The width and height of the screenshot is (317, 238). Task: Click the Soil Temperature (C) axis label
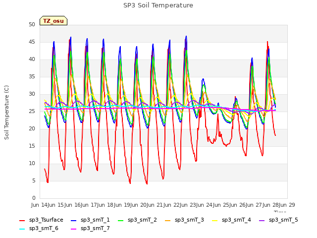coord(6,113)
